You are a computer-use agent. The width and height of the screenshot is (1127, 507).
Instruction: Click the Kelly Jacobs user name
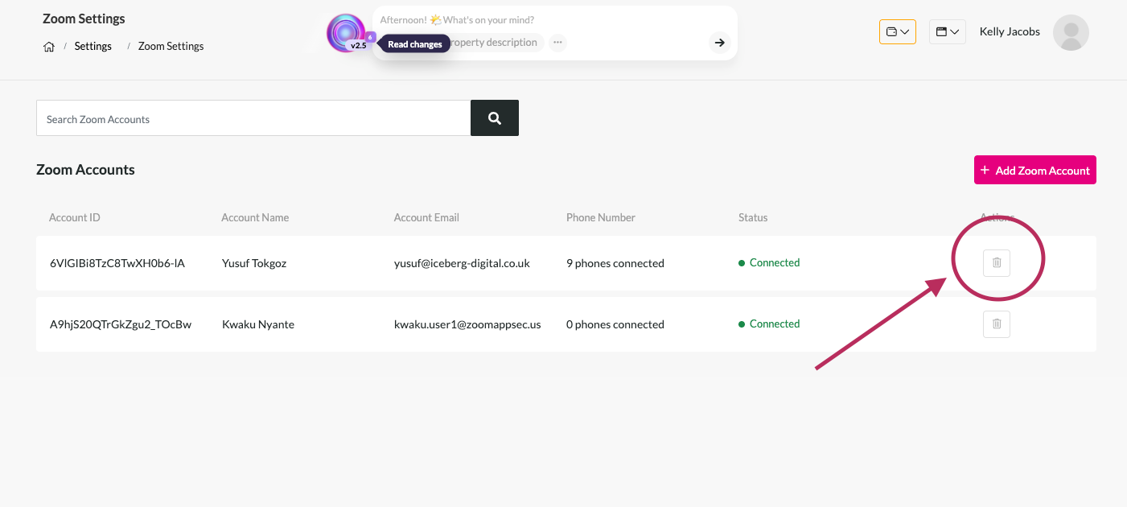1010,32
